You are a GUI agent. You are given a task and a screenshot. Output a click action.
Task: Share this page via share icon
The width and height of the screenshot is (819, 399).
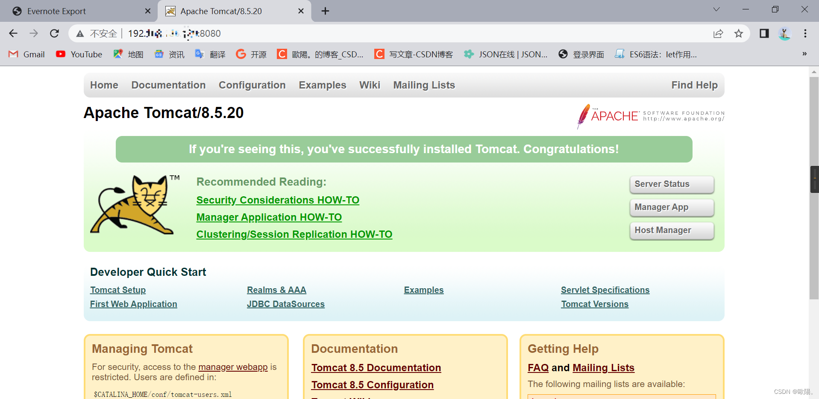pos(718,33)
